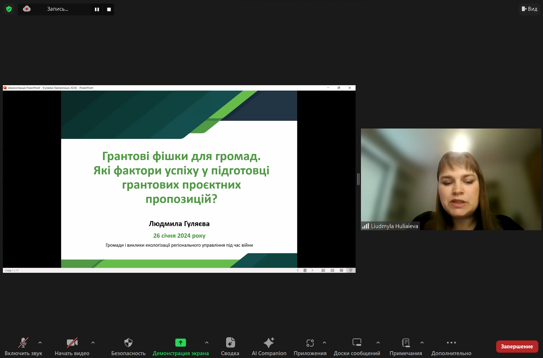The image size is (543, 358).
Task: Open the Summary (Сводка) icon
Action: [230, 343]
